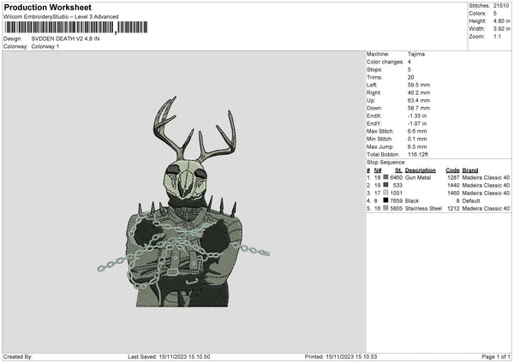Click the Max Jump value 6.5 mm
The height and width of the screenshot is (363, 514).
(417, 146)
